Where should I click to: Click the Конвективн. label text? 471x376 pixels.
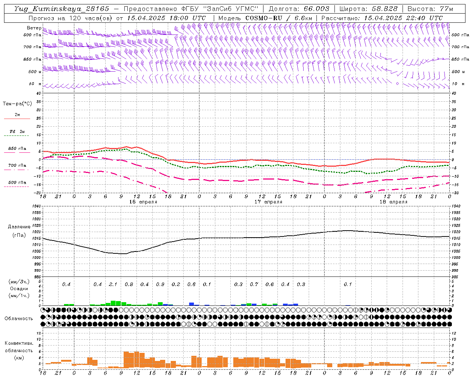click(x=19, y=343)
